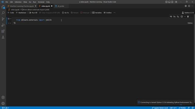Image resolution: width=195 pixels, height=109 pixels.
Task: Select kernel Python 3.7.9
Action: click(188, 13)
